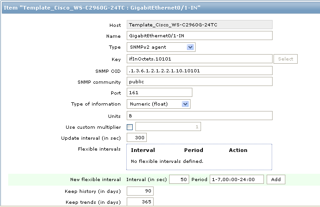The image size is (320, 207).
Task: Enable the Use custom multiplier checkbox
Action: click(x=129, y=127)
